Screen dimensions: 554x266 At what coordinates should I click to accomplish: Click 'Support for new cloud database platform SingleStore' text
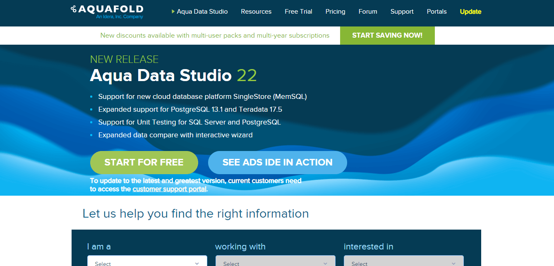coord(202,97)
